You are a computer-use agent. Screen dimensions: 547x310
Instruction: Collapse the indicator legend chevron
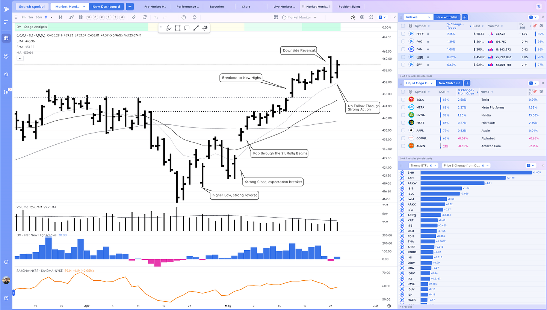20,58
